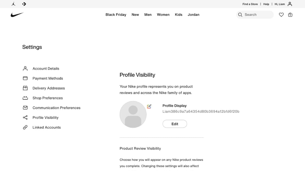Open the Black Friday menu
305x171 pixels.
click(116, 15)
